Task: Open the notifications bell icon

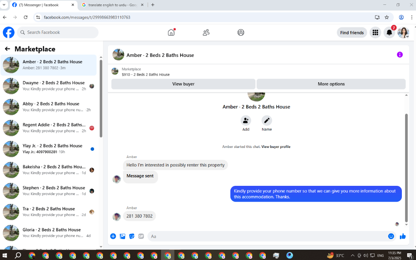Action: pyautogui.click(x=389, y=33)
